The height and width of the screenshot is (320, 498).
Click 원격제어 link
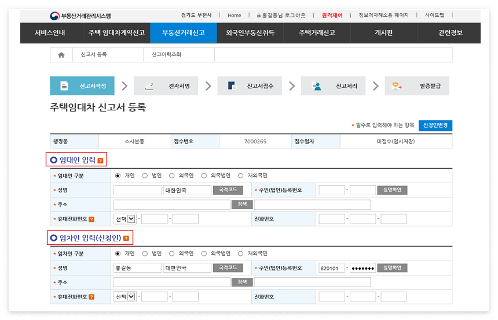pos(332,15)
